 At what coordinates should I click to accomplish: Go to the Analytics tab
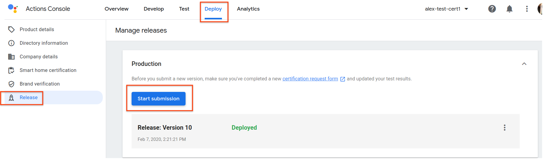click(248, 9)
